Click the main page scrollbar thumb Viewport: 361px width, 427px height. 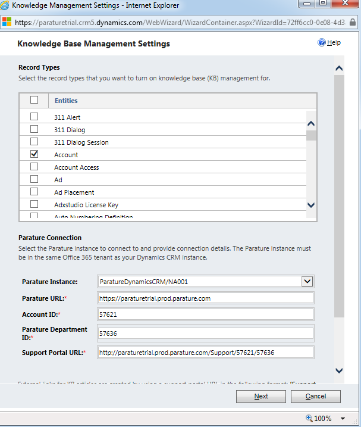coord(339,196)
